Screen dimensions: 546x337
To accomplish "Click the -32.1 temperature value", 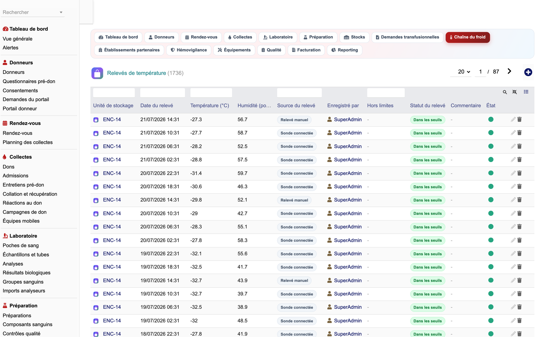I will 196,254.
